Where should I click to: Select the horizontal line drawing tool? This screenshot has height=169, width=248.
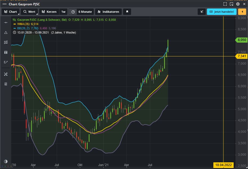[x=6, y=23]
